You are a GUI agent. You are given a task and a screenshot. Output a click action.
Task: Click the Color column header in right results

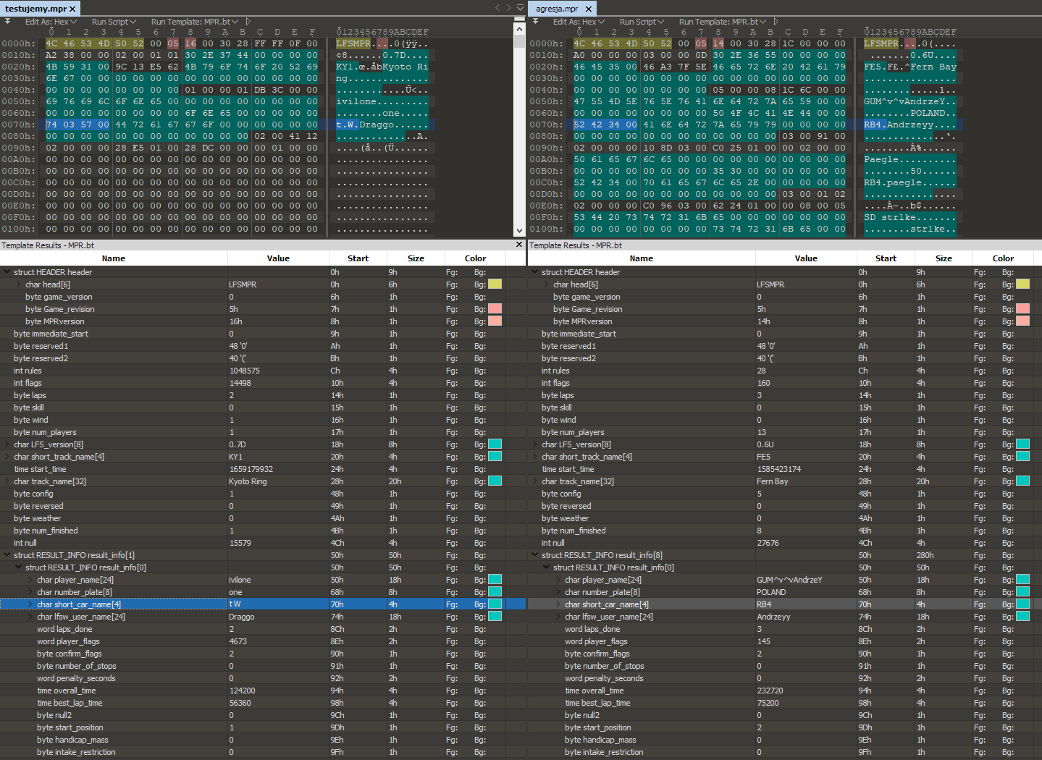pyautogui.click(x=1003, y=258)
